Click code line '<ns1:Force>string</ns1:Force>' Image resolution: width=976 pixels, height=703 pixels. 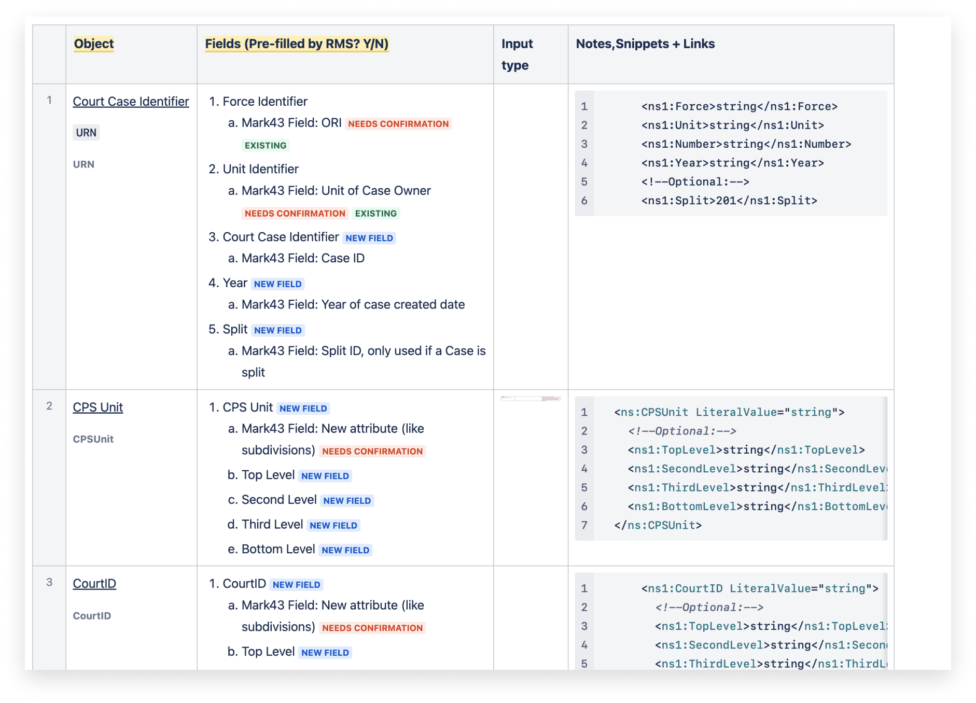740,106
